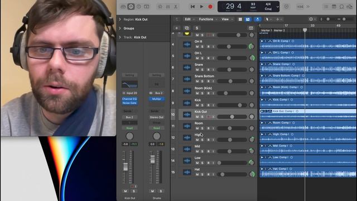This screenshot has width=357, height=201.
Task: Toggle the automation display button
Action: point(248,20)
